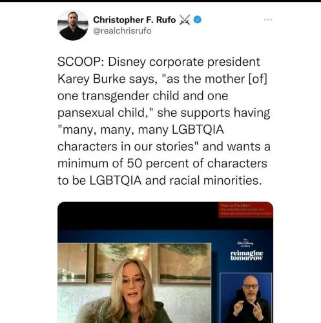Click '50 percent' in the tweet text
The height and width of the screenshot is (323, 321).
(x=158, y=163)
